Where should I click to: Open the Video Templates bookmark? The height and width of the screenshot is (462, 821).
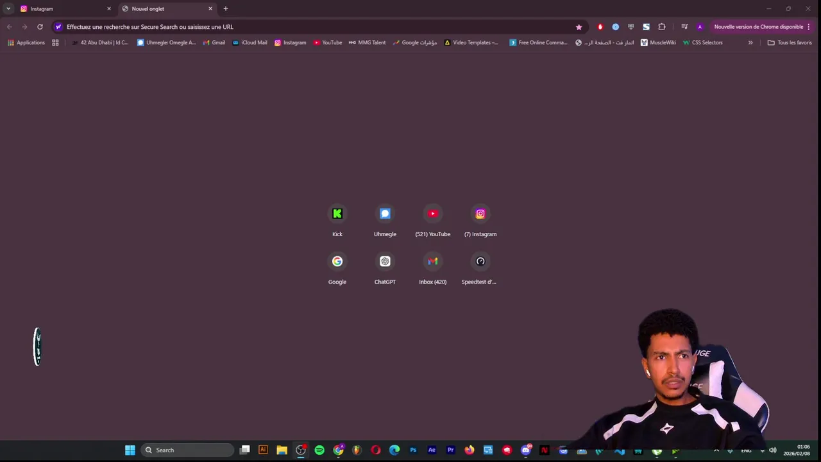[471, 42]
